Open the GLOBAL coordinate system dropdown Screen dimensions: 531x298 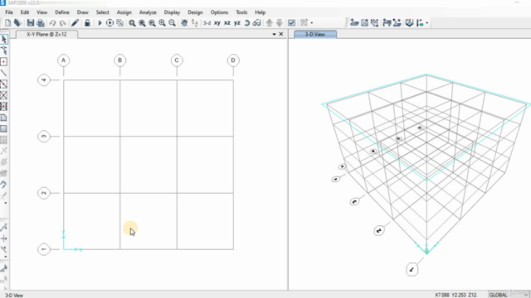point(508,295)
